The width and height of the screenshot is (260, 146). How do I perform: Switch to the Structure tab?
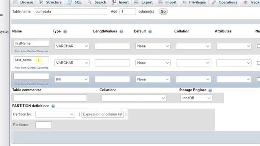tap(50, 2)
